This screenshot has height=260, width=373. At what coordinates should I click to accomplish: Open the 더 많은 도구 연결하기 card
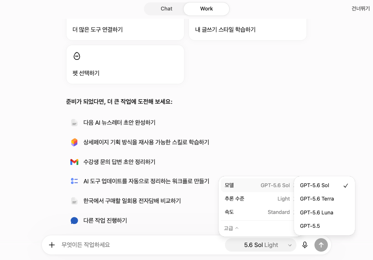point(125,30)
